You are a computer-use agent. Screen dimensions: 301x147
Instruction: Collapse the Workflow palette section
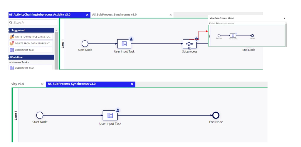(x=31, y=57)
